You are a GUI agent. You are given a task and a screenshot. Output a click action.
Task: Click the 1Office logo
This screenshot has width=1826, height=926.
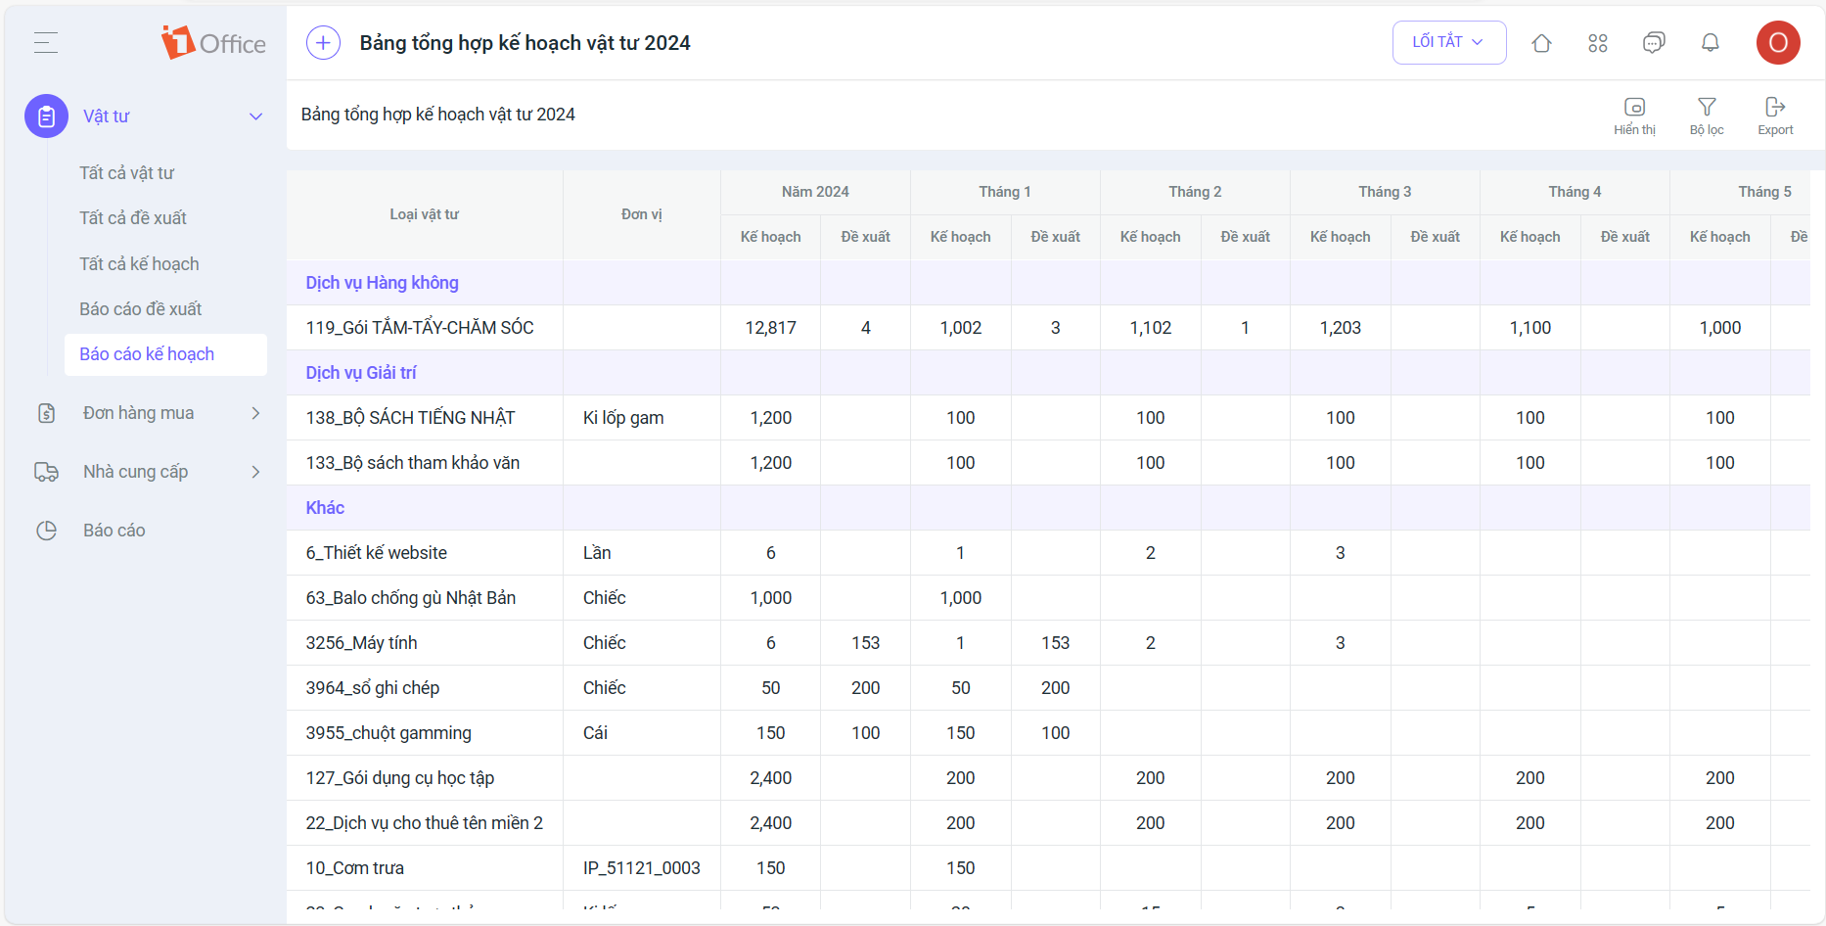[x=213, y=43]
